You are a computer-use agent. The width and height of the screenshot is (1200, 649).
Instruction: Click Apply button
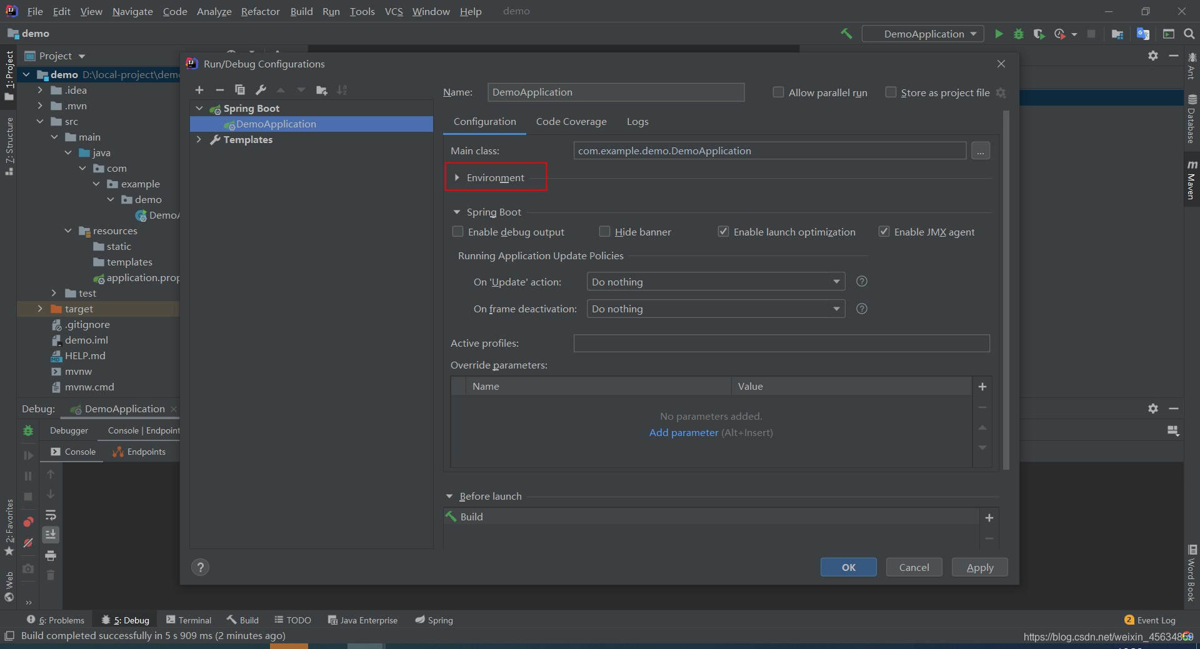[x=979, y=567]
